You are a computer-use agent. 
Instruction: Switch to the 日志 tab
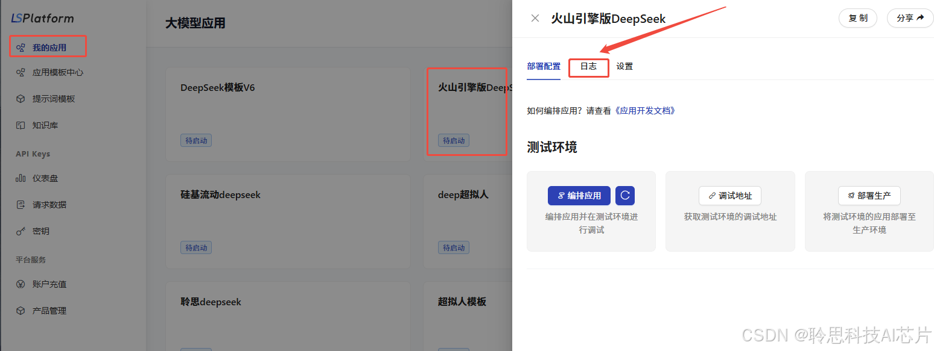coord(588,66)
